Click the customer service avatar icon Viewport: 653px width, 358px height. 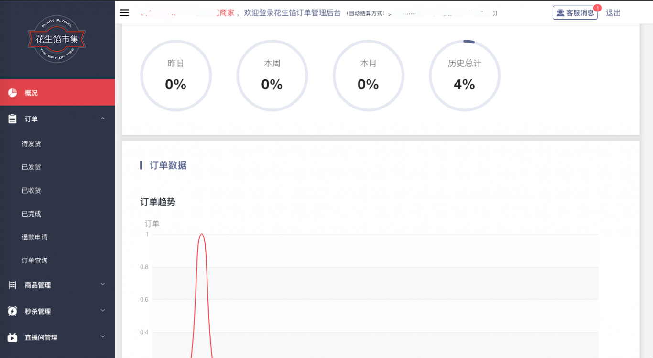tap(560, 13)
